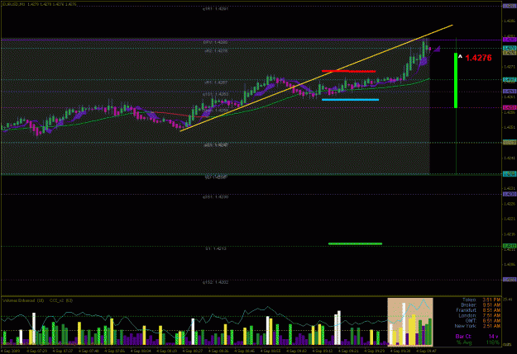The image size is (517, 354).
Task: Click the magenta price tag on the right axis
Action: tap(510, 107)
